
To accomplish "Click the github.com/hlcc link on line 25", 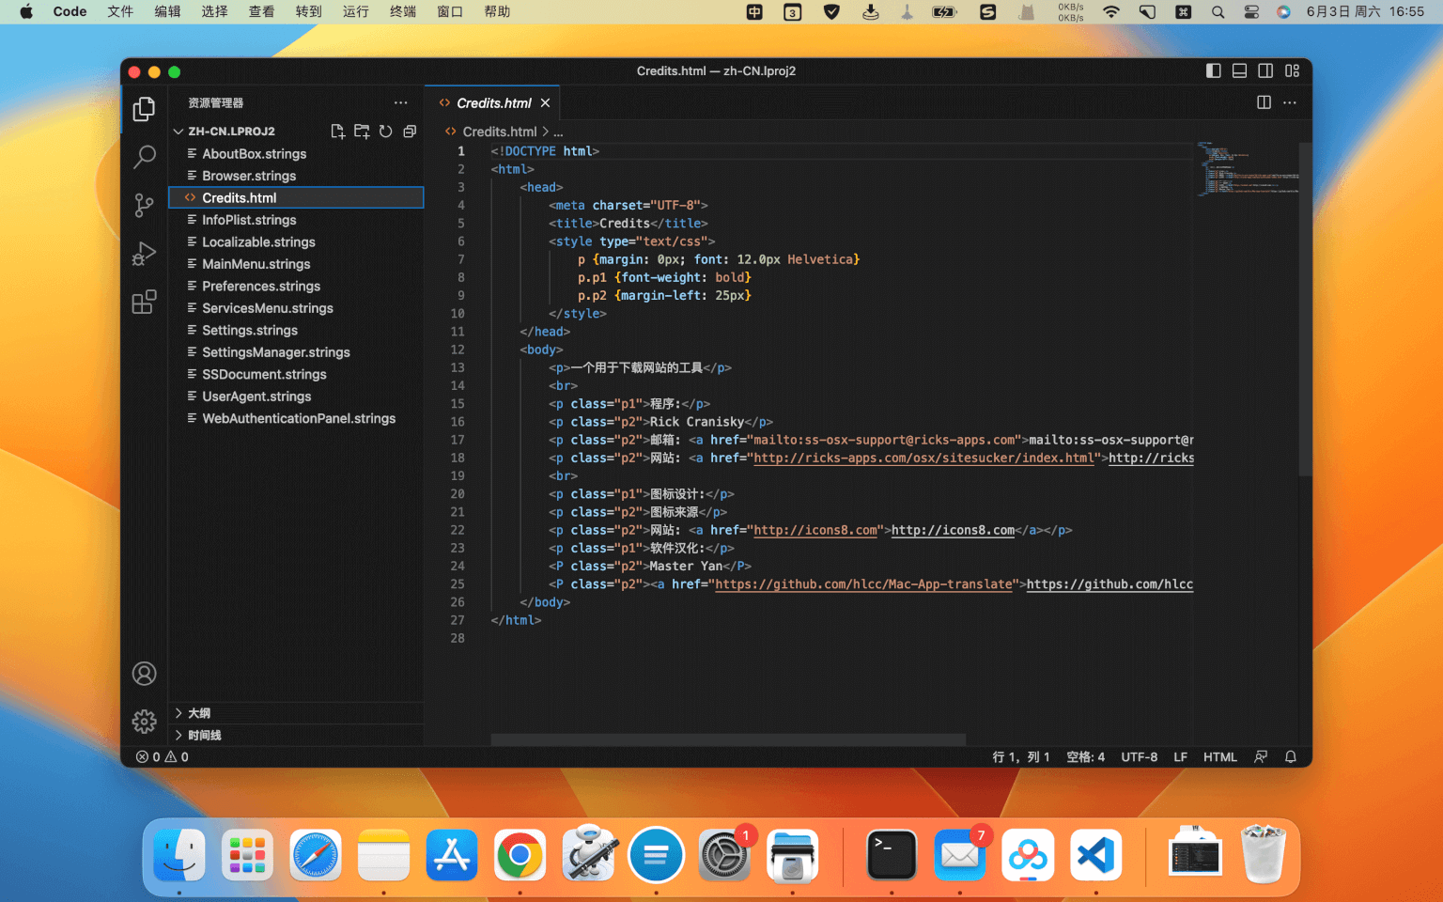I will click(x=1109, y=583).
